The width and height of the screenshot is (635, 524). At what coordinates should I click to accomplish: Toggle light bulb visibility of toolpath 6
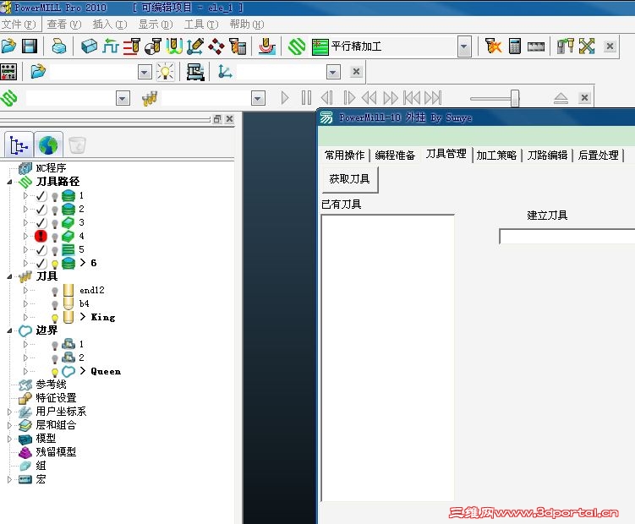55,264
